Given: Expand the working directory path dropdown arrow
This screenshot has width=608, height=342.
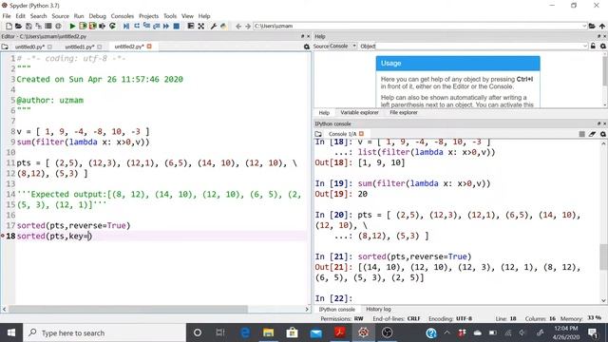Looking at the screenshot, I should pyautogui.click(x=584, y=26).
